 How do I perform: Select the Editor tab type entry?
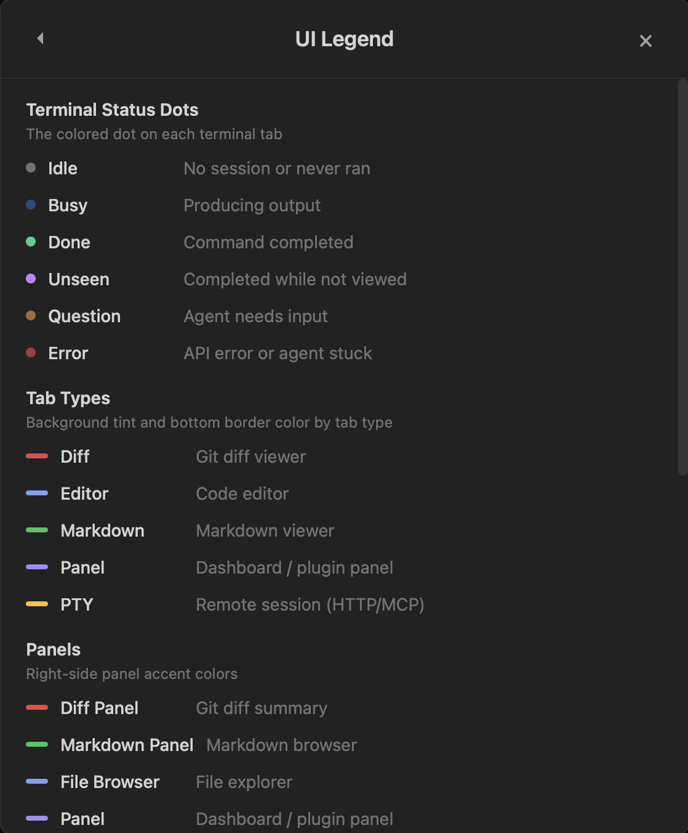pos(84,494)
